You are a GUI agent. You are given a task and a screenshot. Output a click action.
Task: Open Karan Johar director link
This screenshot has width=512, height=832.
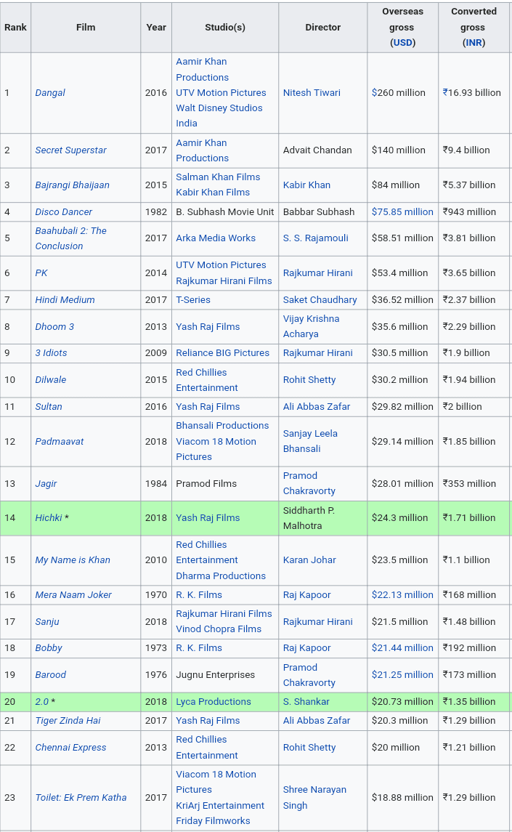click(x=309, y=560)
